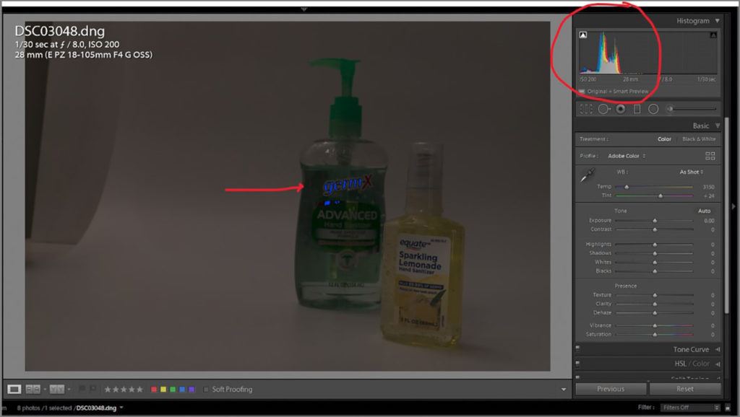This screenshot has height=417, width=740.
Task: Select the Graduated Filter tool
Action: tap(637, 109)
